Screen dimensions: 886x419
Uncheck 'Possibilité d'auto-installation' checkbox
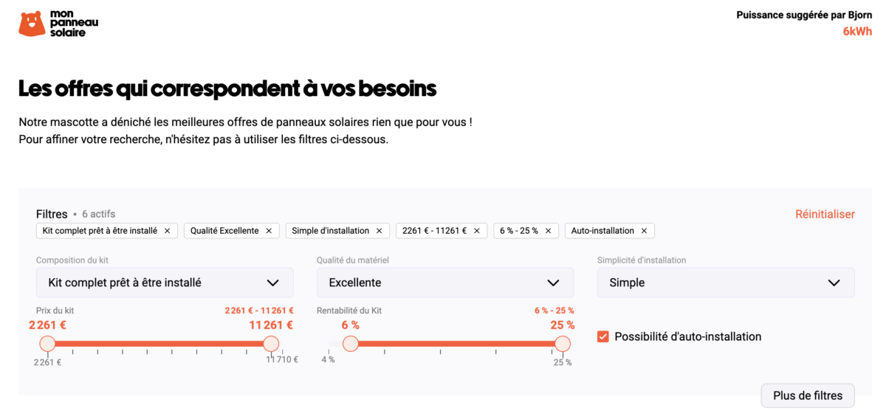point(603,336)
